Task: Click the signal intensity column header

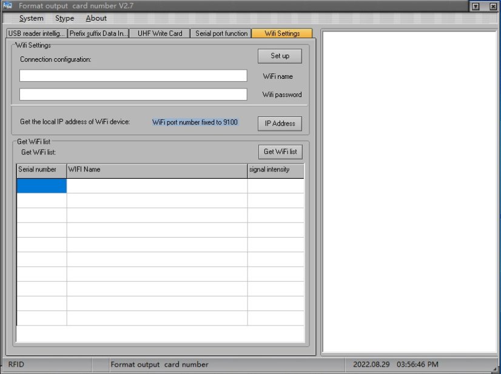Action: [275, 170]
